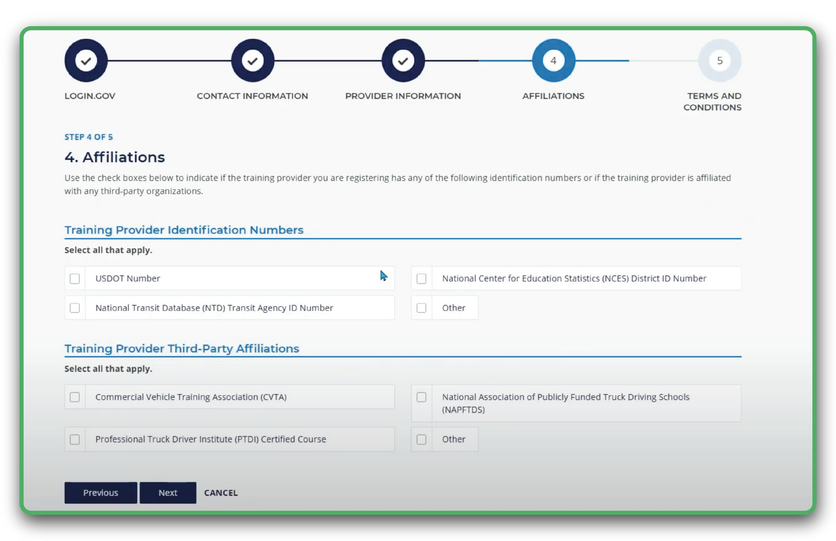
Task: Check the NCES District ID Number checkbox
Action: click(x=421, y=278)
